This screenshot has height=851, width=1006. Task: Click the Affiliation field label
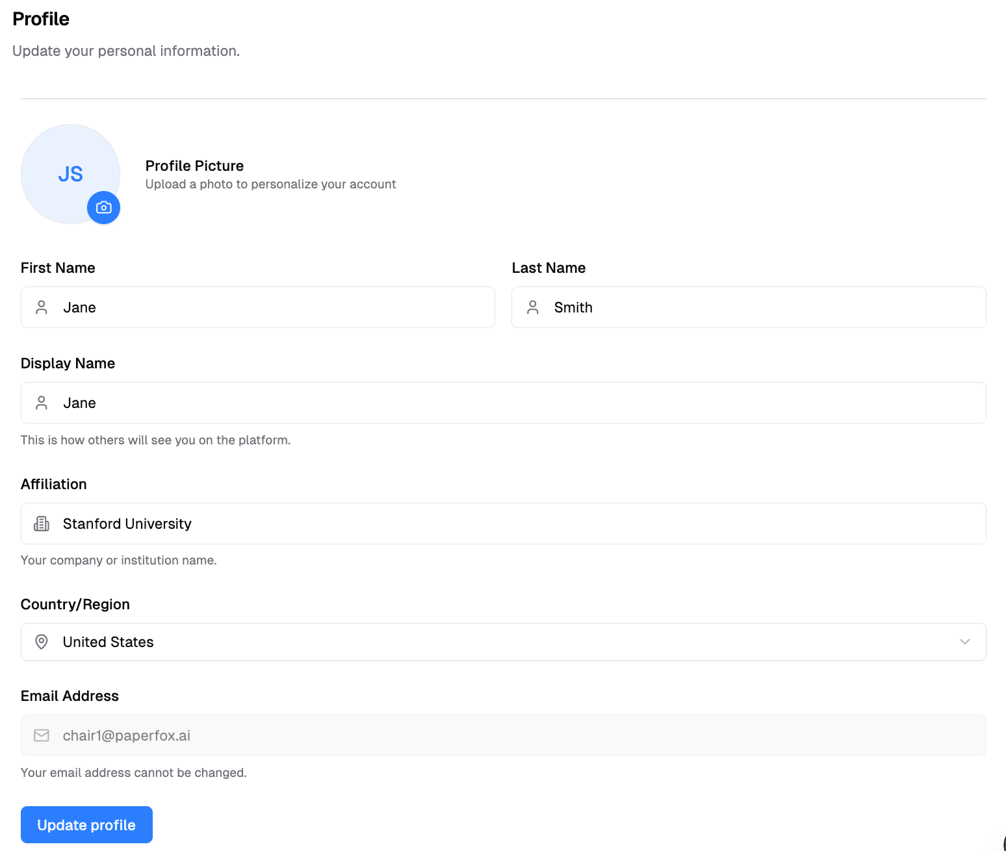54,484
